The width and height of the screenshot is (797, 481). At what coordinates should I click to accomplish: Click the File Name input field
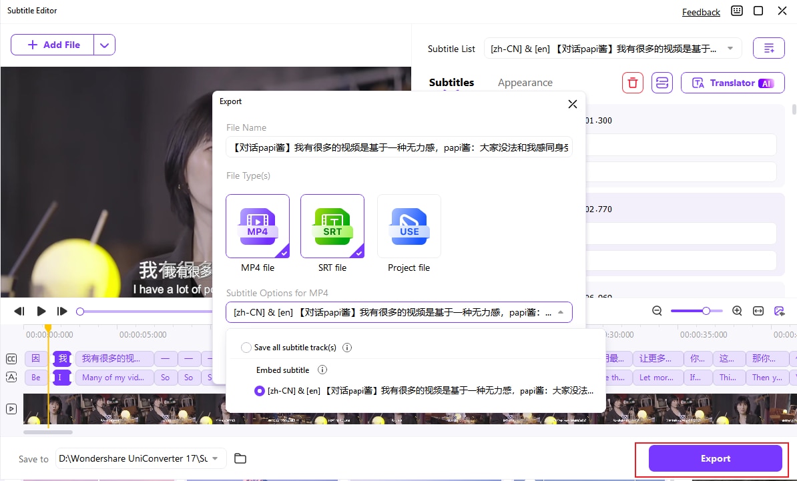[x=398, y=147]
